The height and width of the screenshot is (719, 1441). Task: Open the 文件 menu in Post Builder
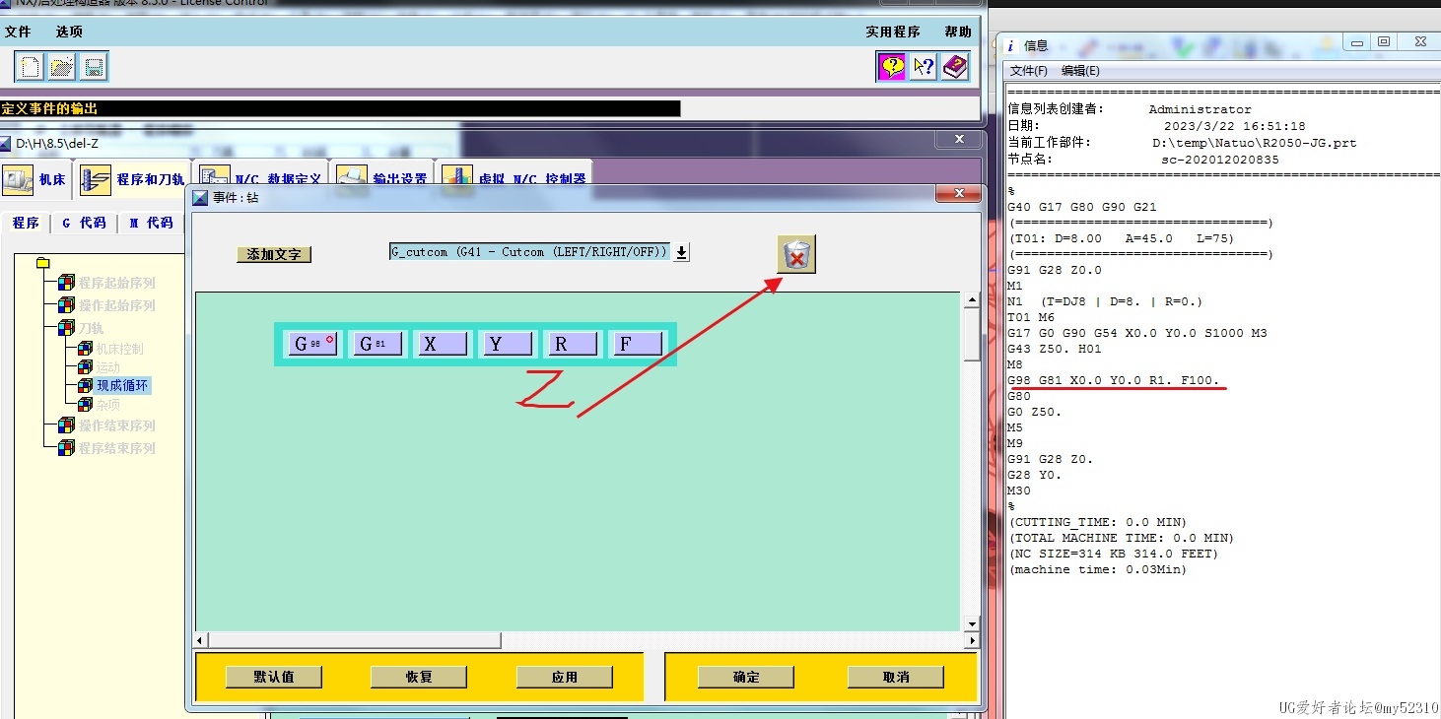click(x=18, y=32)
